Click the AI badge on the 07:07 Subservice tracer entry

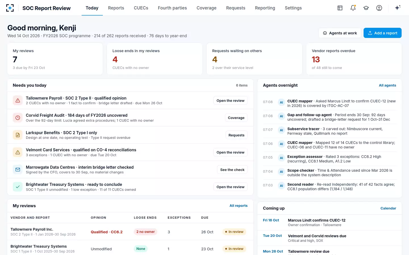click(281, 130)
